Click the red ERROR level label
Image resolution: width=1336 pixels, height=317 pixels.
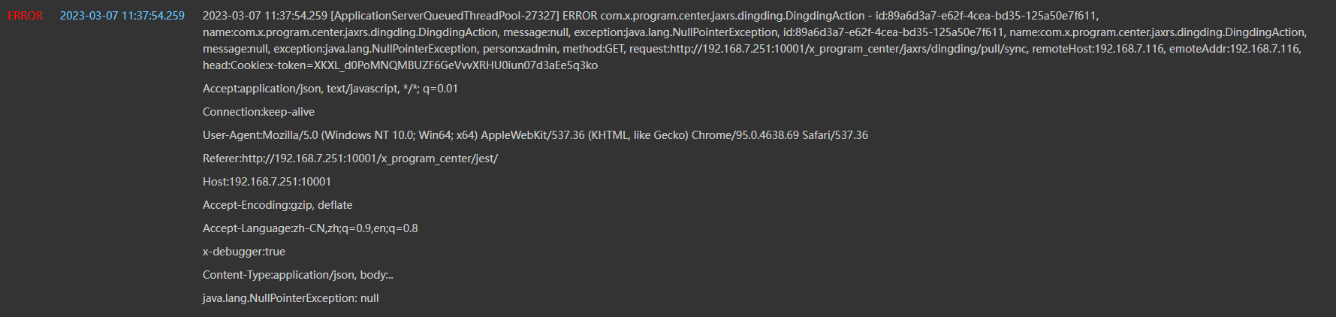25,16
